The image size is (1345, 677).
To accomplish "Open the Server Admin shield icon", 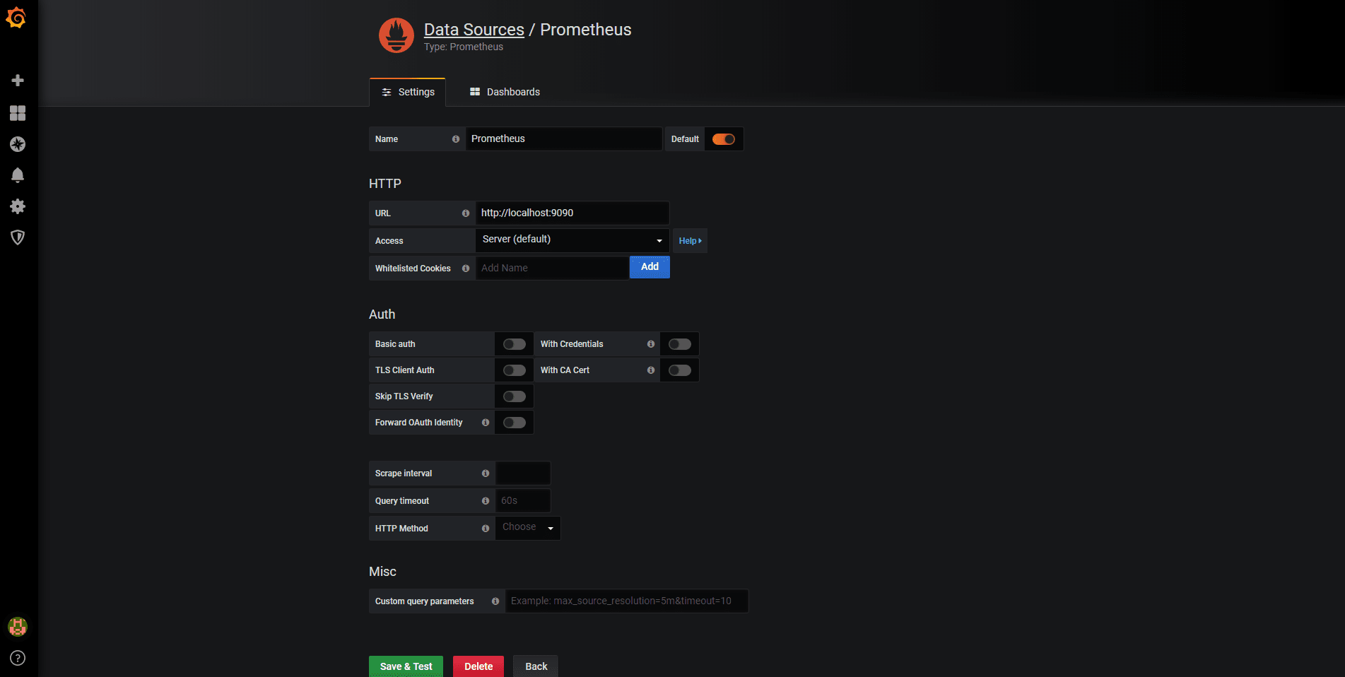I will (x=18, y=237).
